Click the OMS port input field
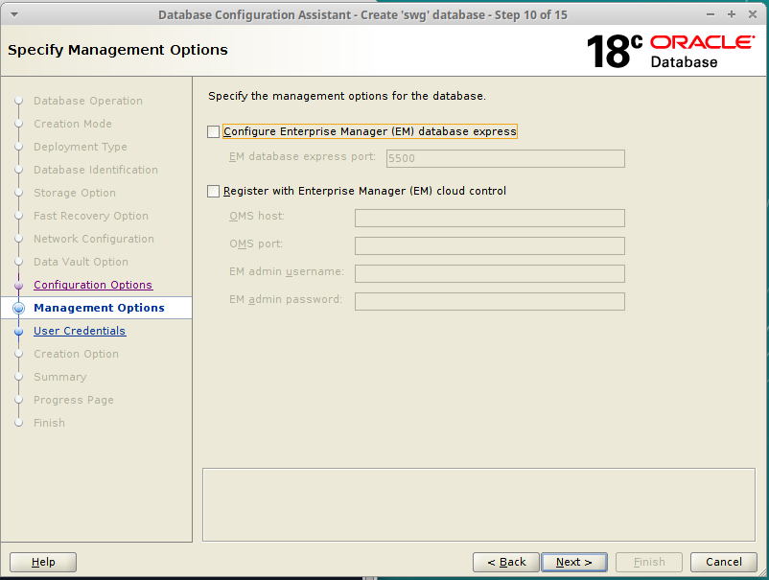This screenshot has width=769, height=580. point(489,245)
